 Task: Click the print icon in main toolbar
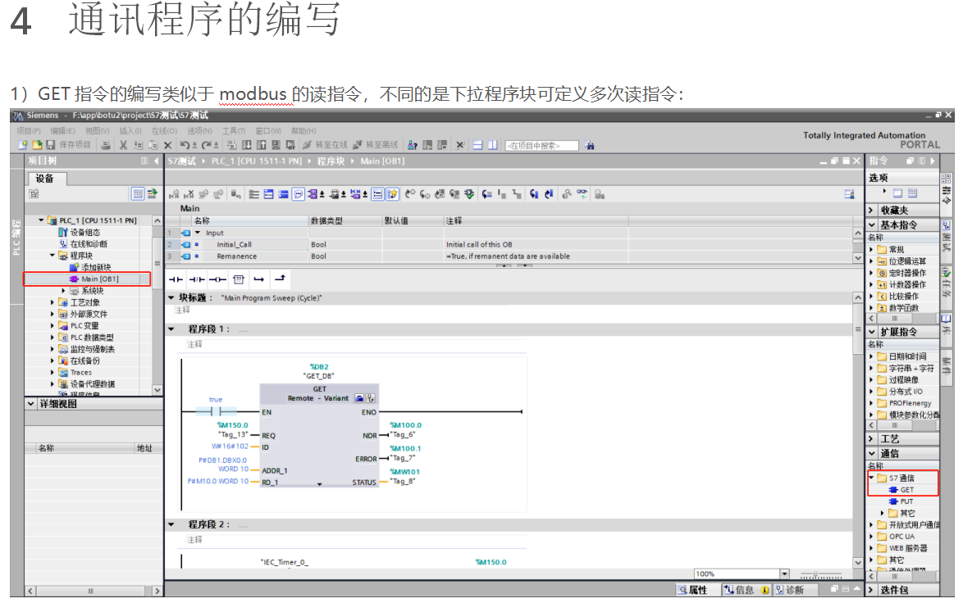coord(106,145)
